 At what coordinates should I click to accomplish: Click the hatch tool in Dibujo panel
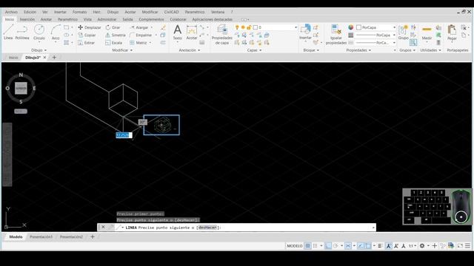click(x=66, y=43)
